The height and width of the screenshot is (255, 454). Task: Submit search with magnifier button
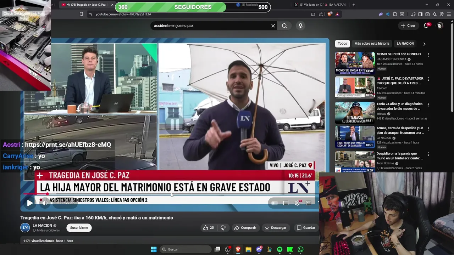[284, 25]
